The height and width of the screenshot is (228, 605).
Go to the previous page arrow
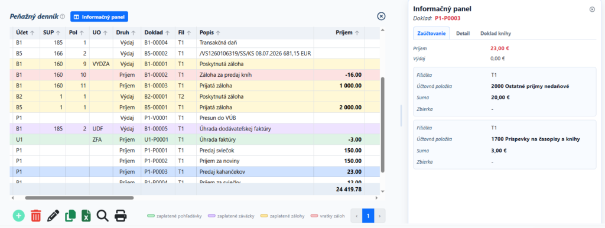[x=356, y=216]
